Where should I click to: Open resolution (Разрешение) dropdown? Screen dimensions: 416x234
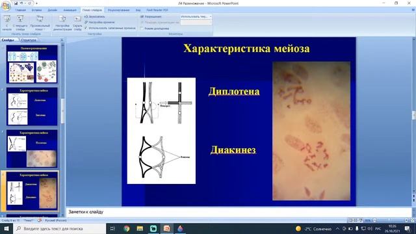click(196, 16)
